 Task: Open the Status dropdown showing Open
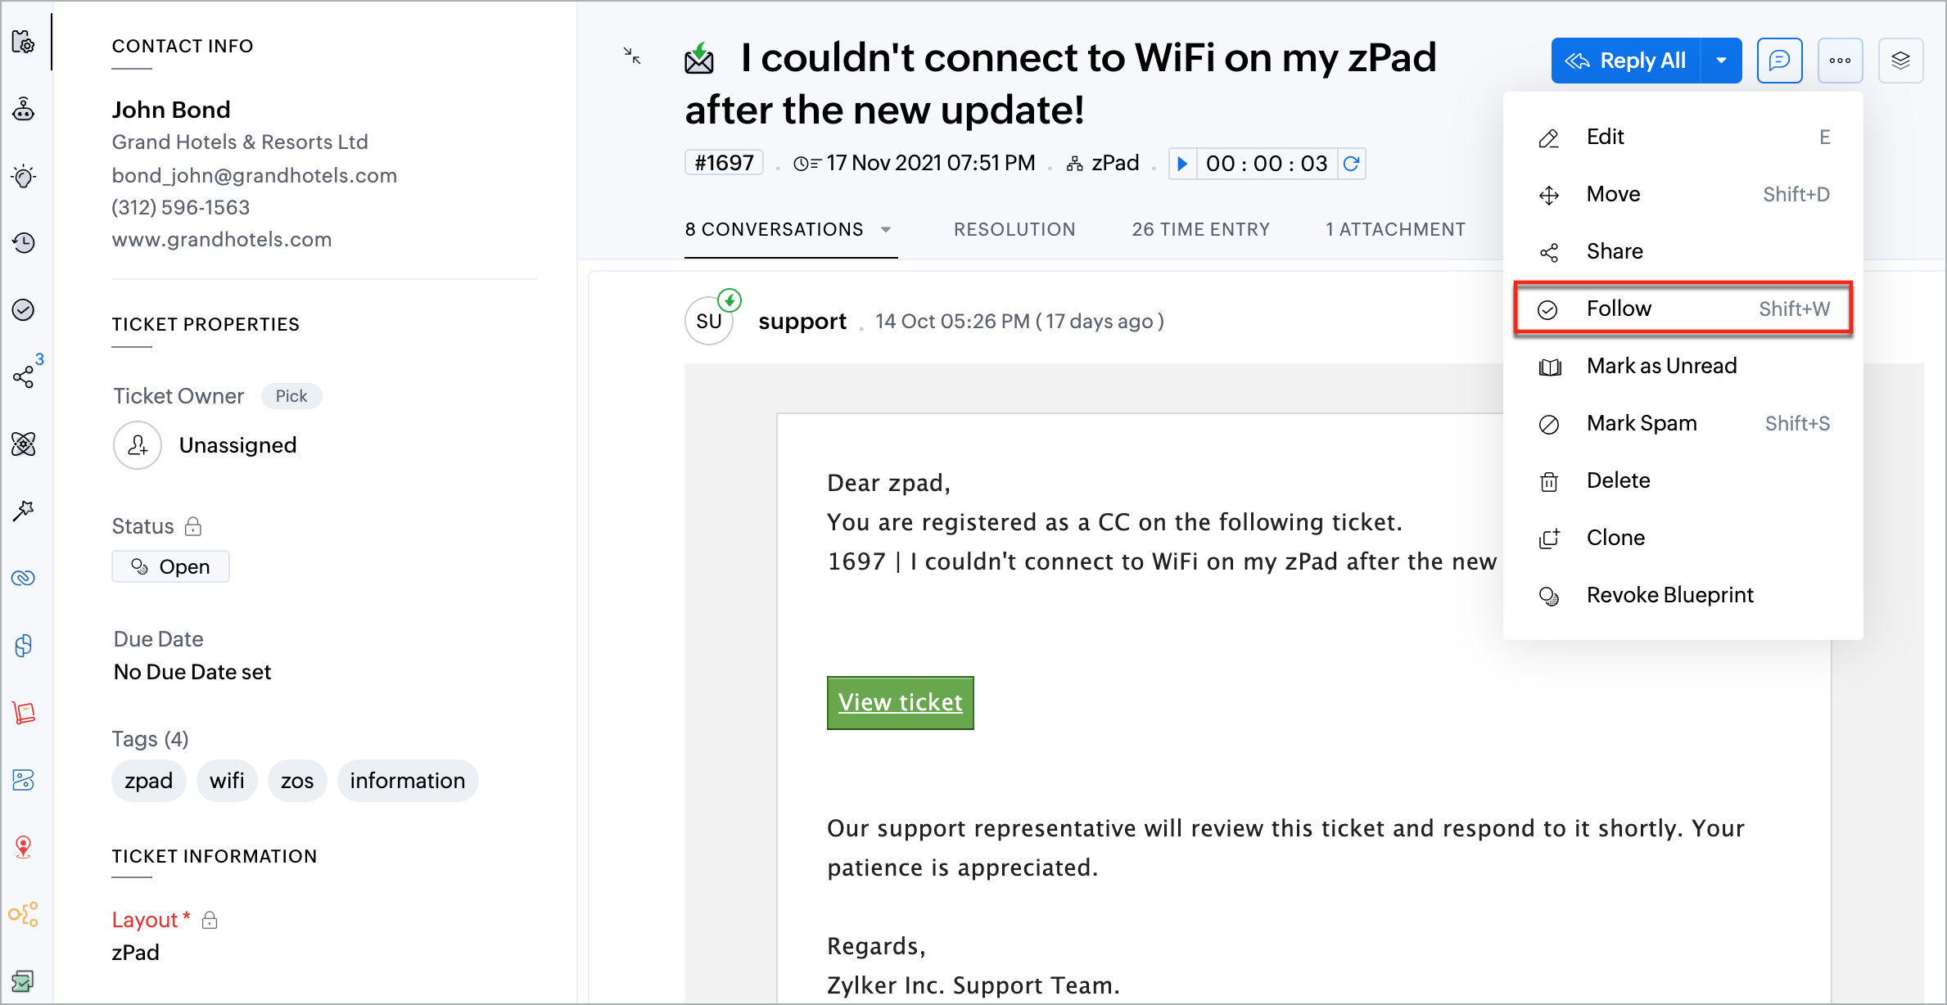pyautogui.click(x=170, y=567)
